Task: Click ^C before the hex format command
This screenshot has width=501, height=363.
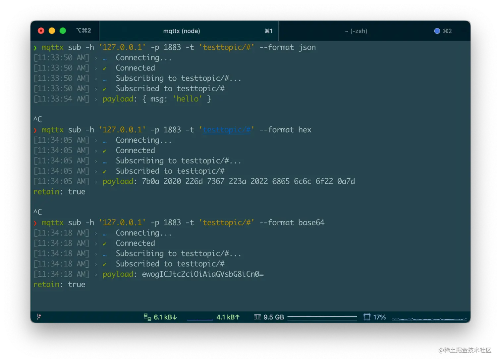Action: click(38, 119)
